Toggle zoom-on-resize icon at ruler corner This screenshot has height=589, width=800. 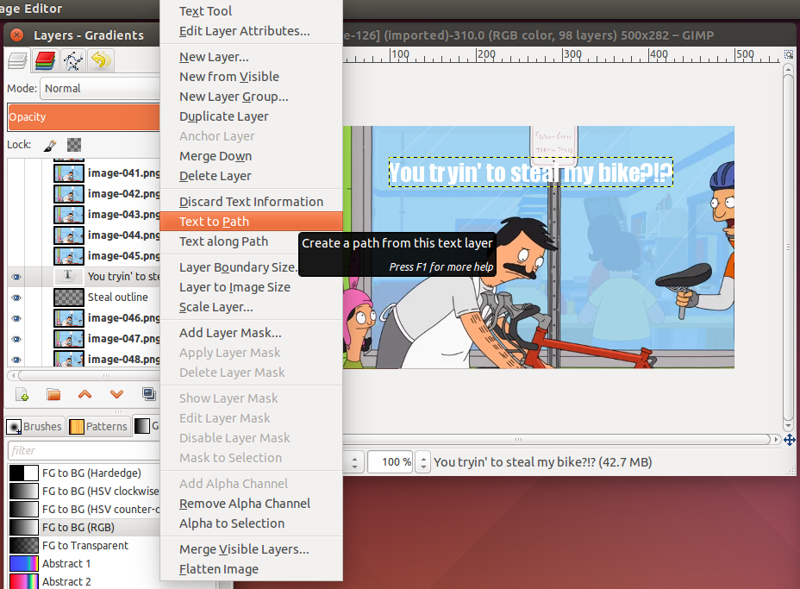tap(789, 54)
